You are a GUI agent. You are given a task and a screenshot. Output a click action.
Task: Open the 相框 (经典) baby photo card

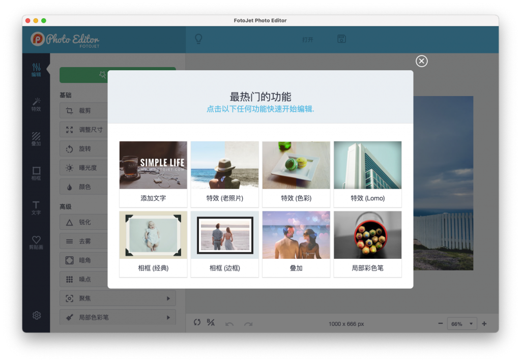pos(153,244)
